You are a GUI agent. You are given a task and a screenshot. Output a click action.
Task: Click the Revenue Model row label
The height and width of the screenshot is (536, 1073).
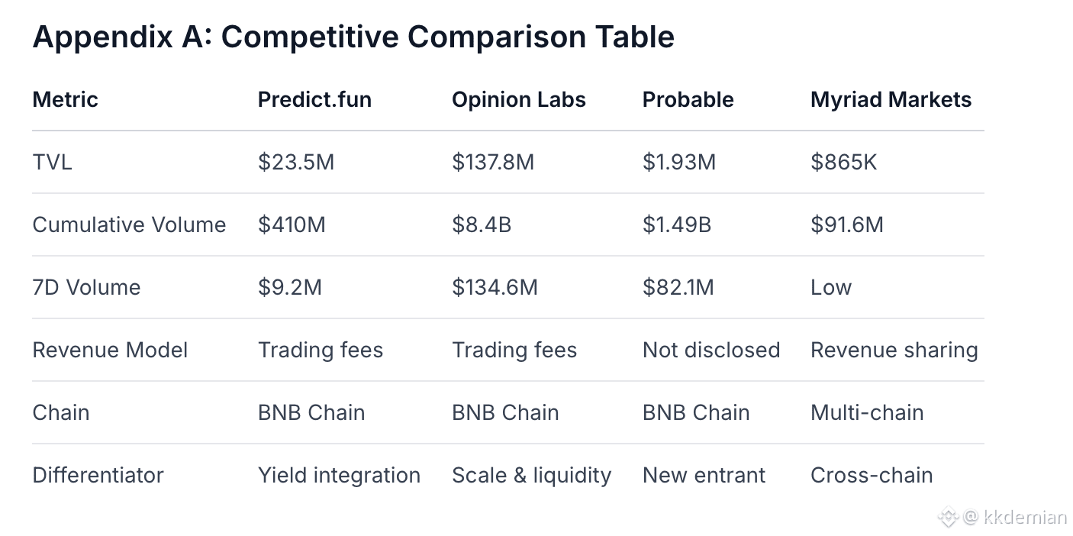tap(110, 350)
